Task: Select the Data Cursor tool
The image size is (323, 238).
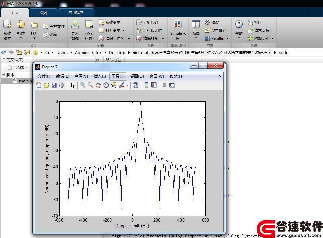Action: 114,85
